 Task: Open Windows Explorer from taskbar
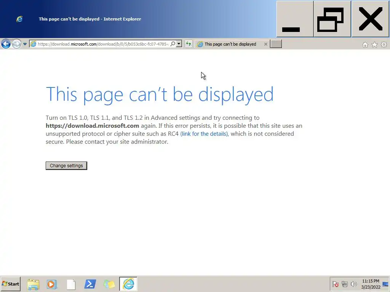pyautogui.click(x=33, y=284)
